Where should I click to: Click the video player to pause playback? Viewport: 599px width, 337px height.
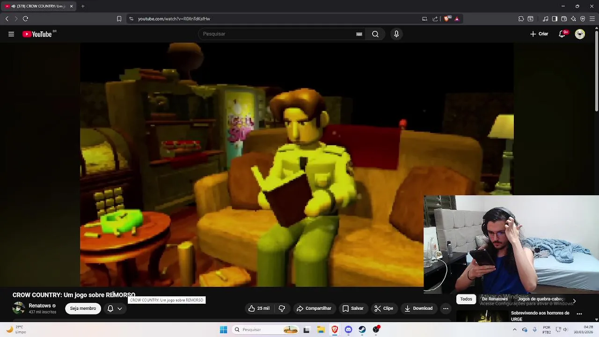click(297, 164)
